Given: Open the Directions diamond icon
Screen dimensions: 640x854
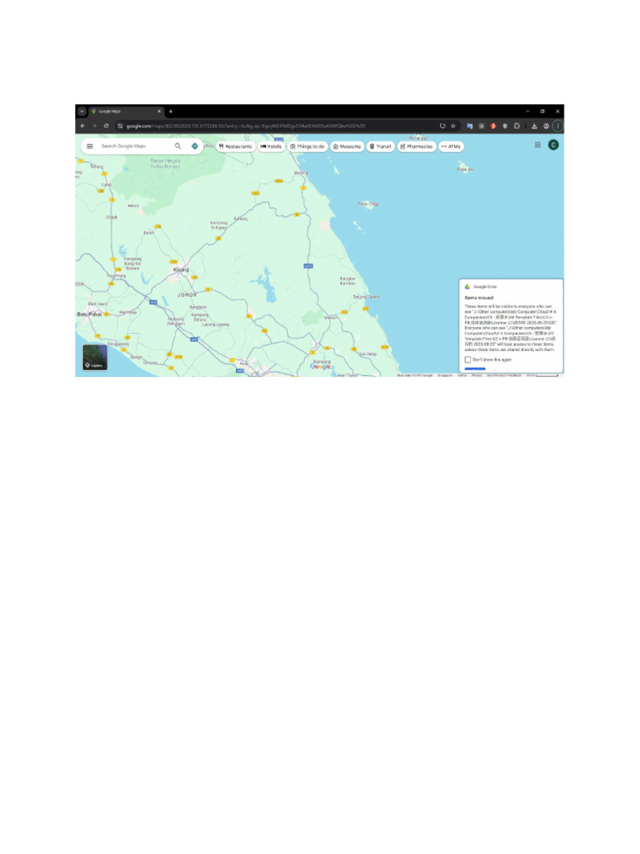Looking at the screenshot, I should [194, 146].
